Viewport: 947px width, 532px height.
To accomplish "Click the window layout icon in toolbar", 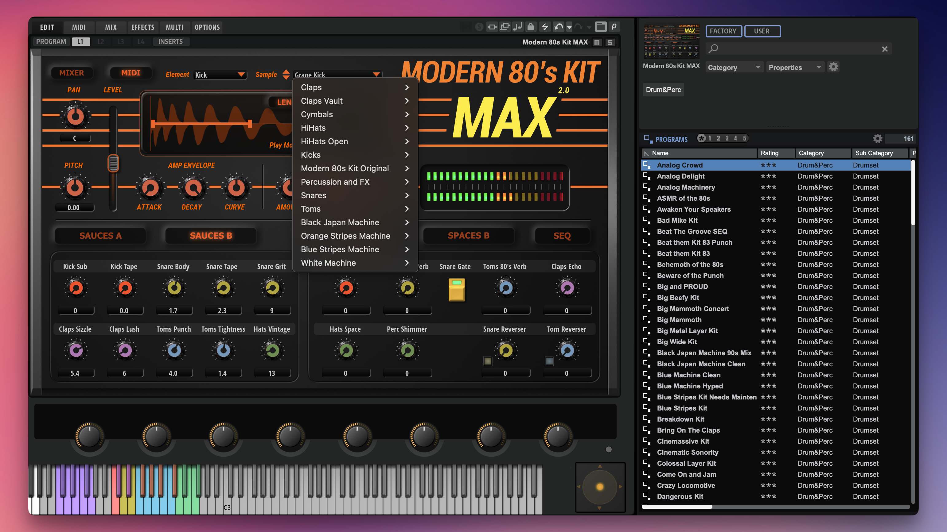I will [600, 27].
